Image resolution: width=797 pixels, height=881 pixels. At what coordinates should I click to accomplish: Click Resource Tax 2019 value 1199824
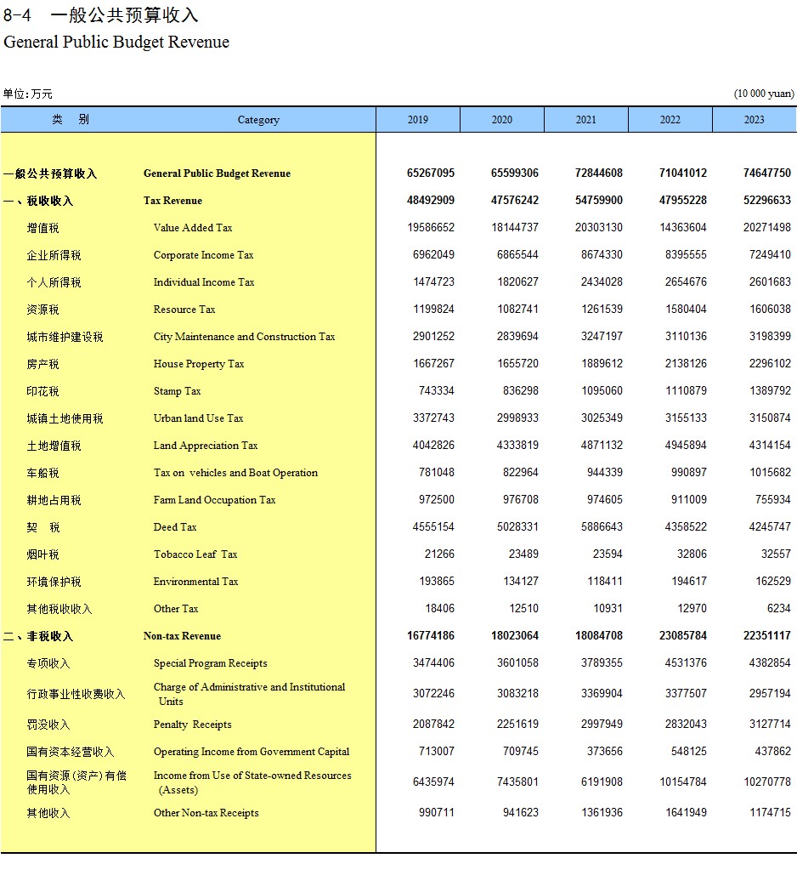tap(434, 309)
